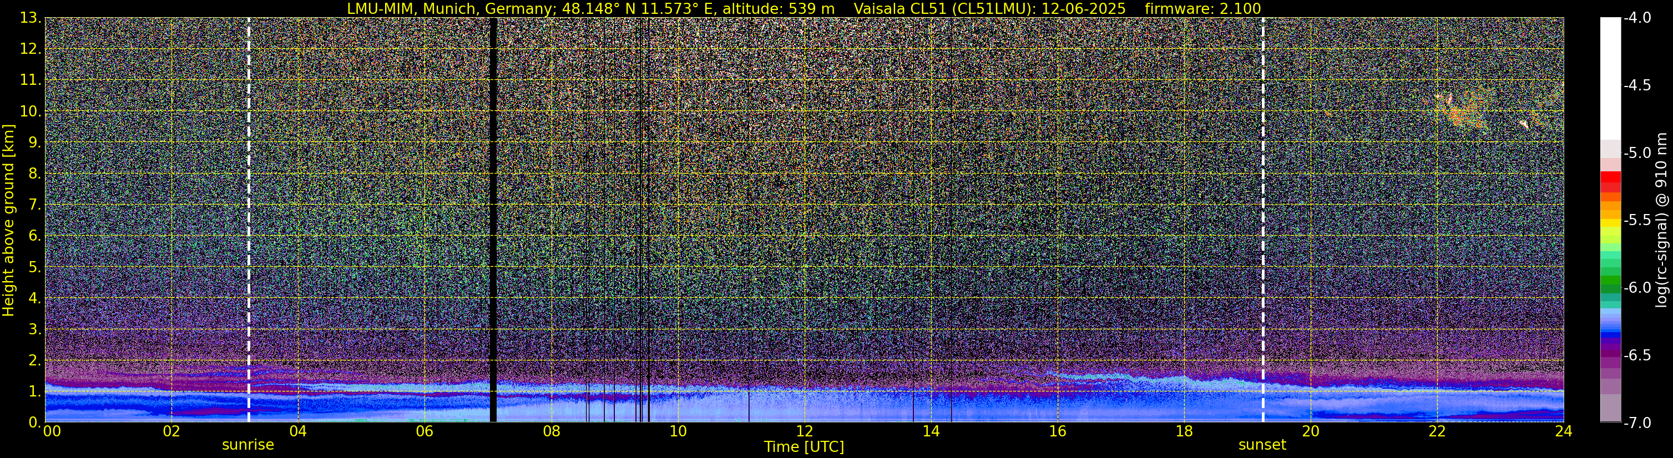
Task: Click the x-axis tick label '14'
Action: pos(931,431)
